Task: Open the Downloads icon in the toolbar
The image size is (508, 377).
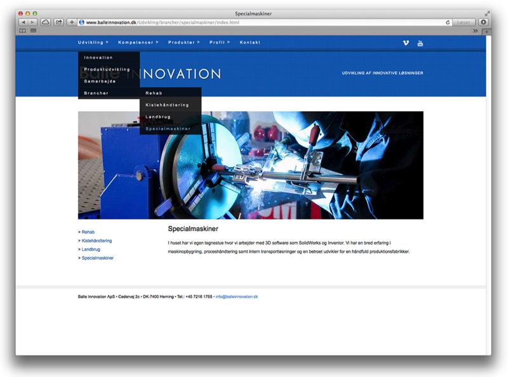Action: click(x=483, y=22)
